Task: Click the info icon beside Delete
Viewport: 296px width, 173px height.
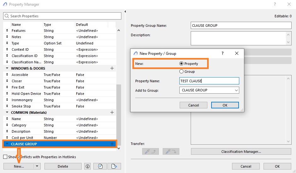Action: [x=88, y=166]
